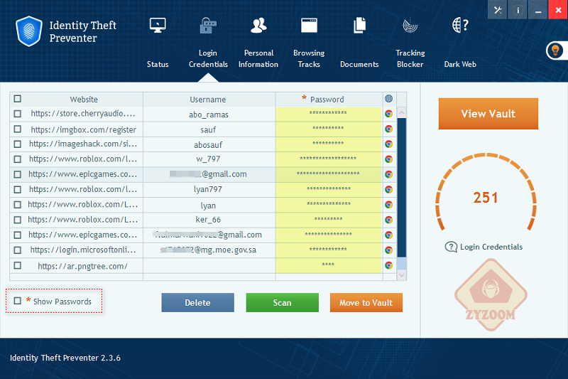Switch to the Status tab label

[x=158, y=64]
